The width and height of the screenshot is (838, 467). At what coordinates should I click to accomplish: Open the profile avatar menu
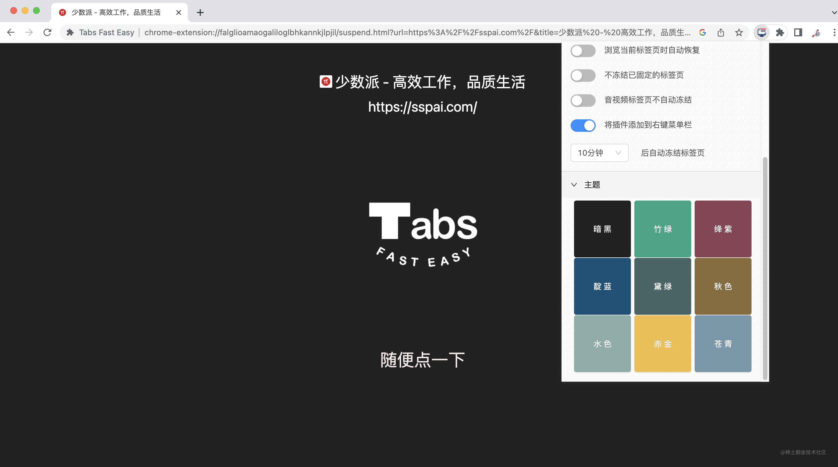[816, 32]
